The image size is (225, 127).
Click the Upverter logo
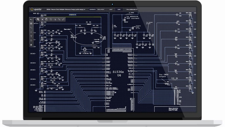tap(36, 10)
